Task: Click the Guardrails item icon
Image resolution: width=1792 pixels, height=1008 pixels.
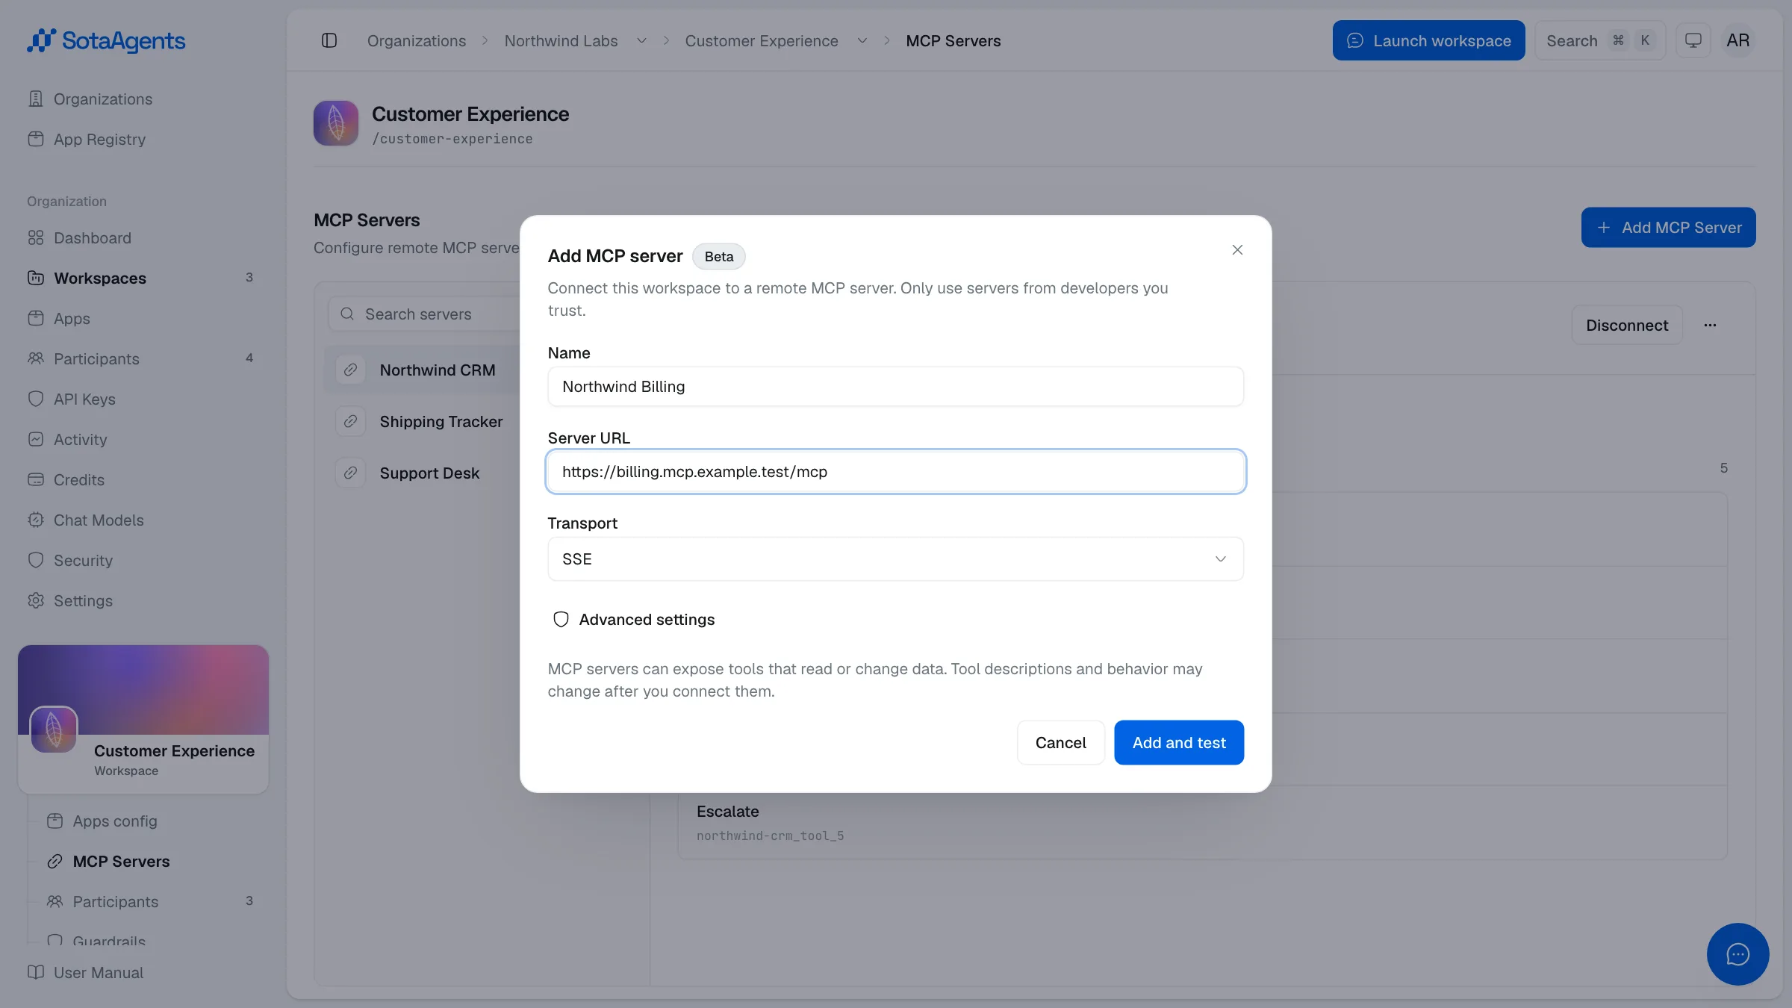Action: tap(55, 941)
